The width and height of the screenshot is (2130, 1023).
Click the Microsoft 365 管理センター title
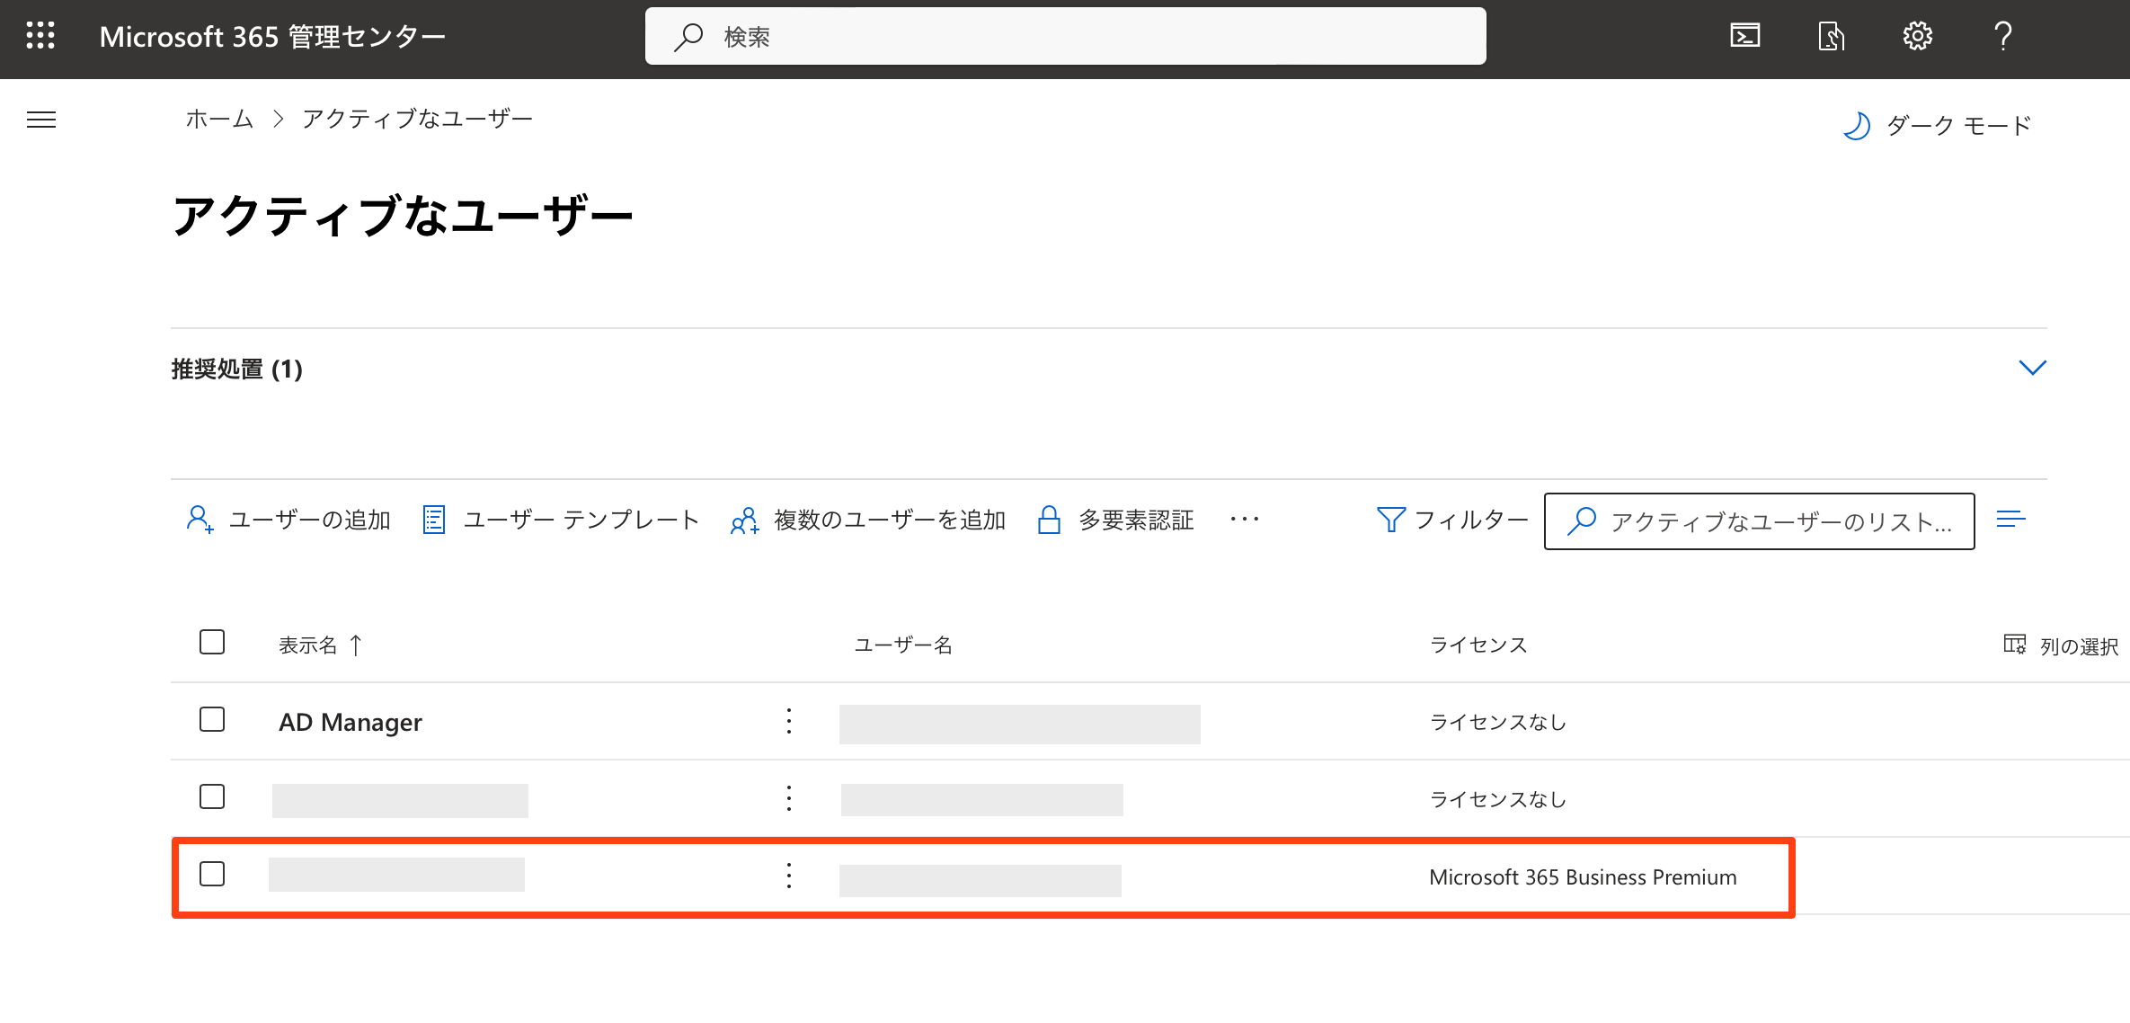[272, 36]
